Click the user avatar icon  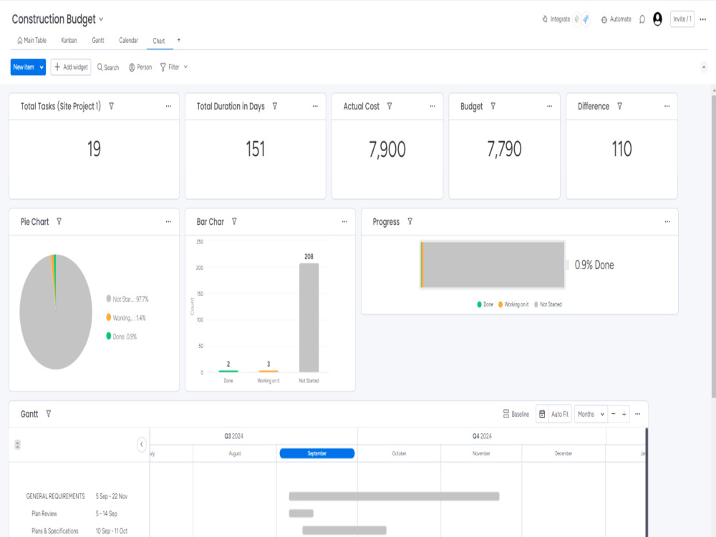point(657,19)
